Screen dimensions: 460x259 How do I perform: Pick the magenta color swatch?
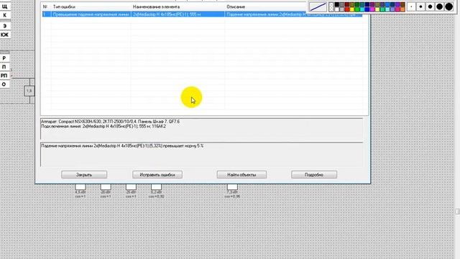(372, 9)
